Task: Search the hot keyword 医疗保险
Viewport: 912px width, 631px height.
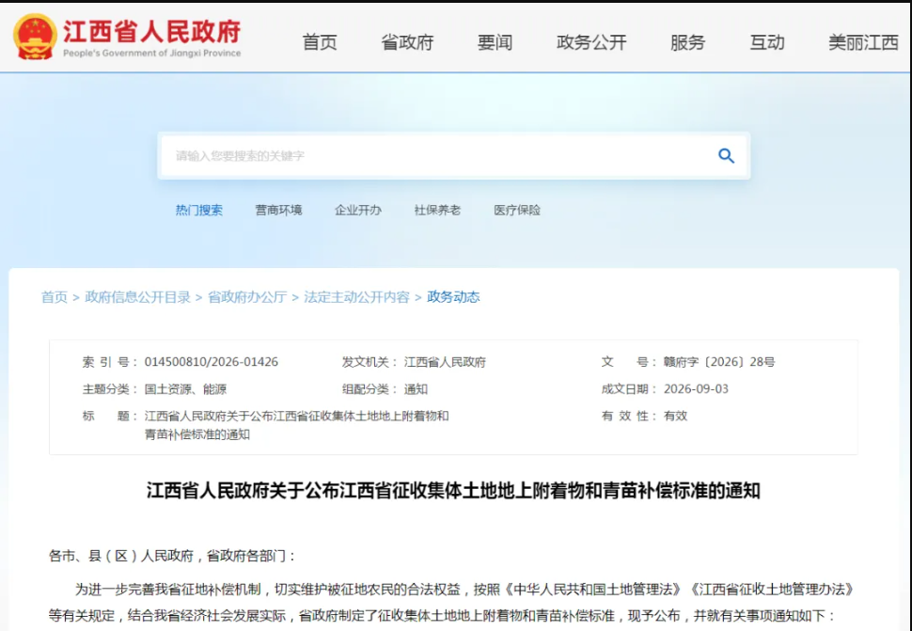Action: click(517, 210)
